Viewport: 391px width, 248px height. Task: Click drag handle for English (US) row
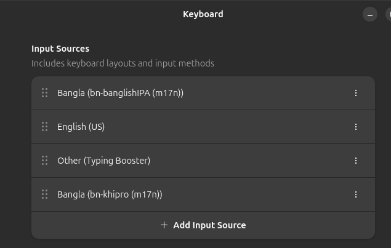click(44, 127)
